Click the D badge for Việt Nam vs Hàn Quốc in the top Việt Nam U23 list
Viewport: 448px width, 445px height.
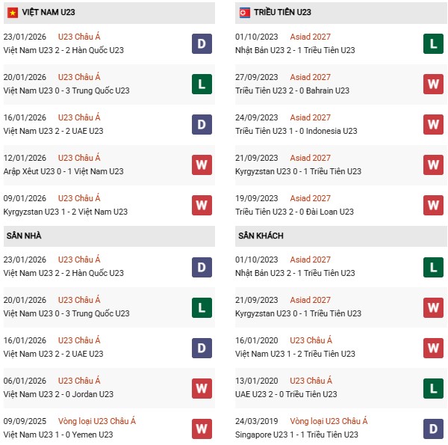[x=202, y=43]
